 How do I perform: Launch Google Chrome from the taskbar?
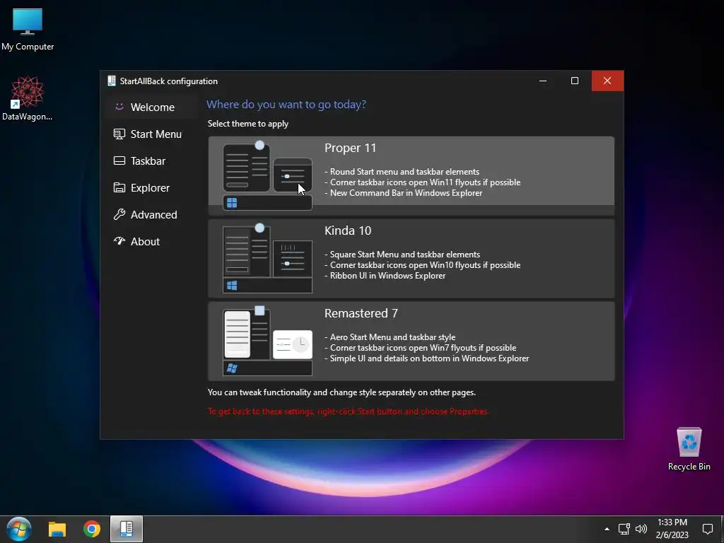pos(92,529)
